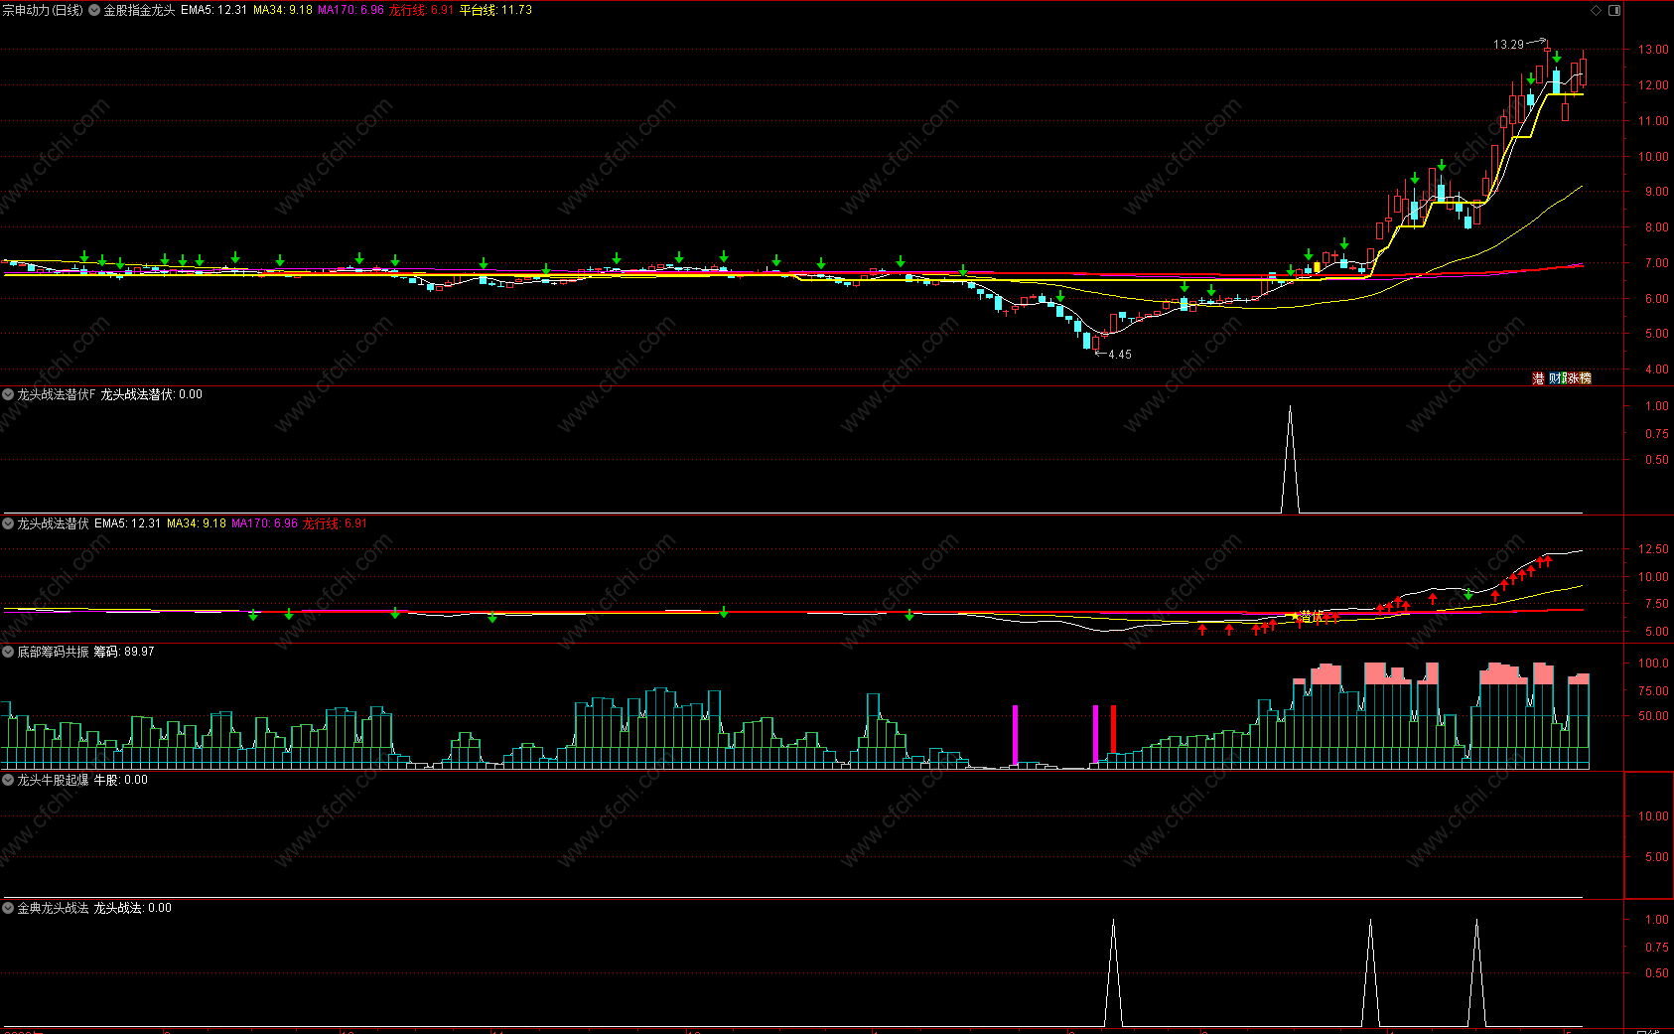Click the yellow MA34: 9.18 label in main header

(x=283, y=10)
